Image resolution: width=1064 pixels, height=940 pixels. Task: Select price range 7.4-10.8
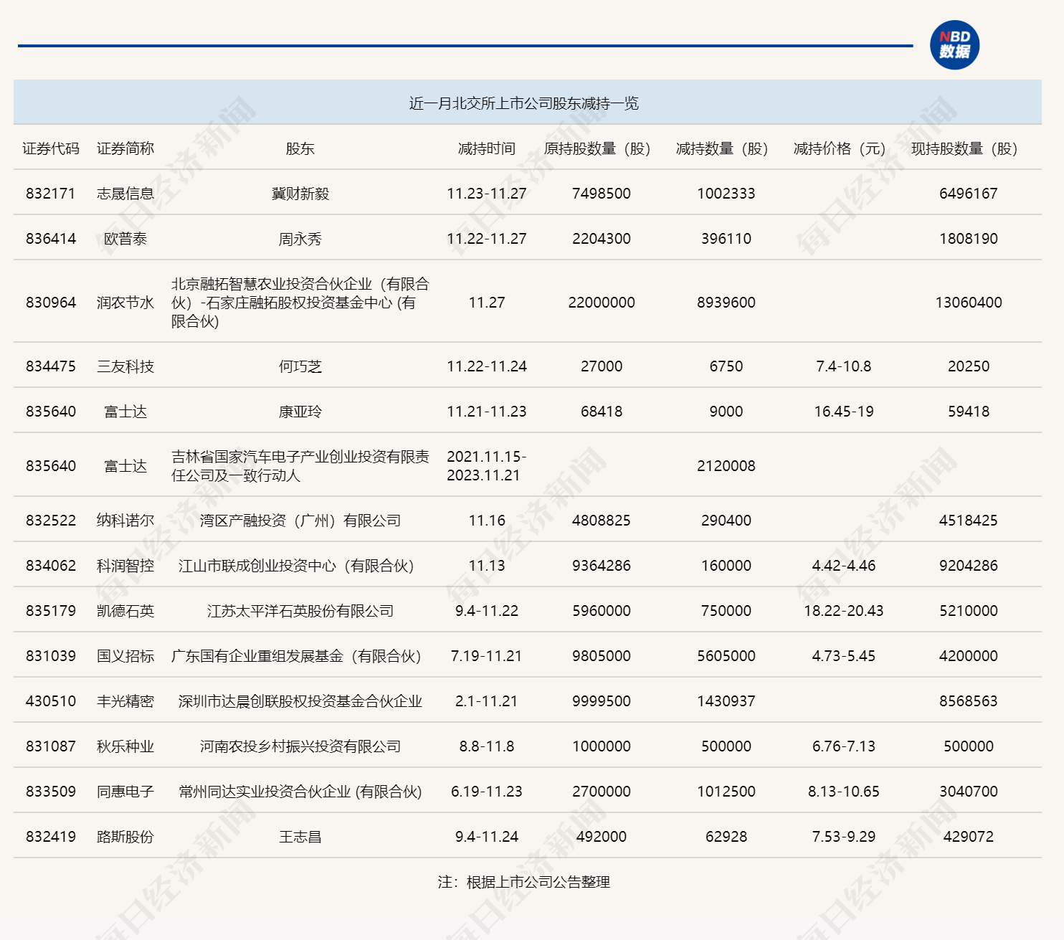843,366
